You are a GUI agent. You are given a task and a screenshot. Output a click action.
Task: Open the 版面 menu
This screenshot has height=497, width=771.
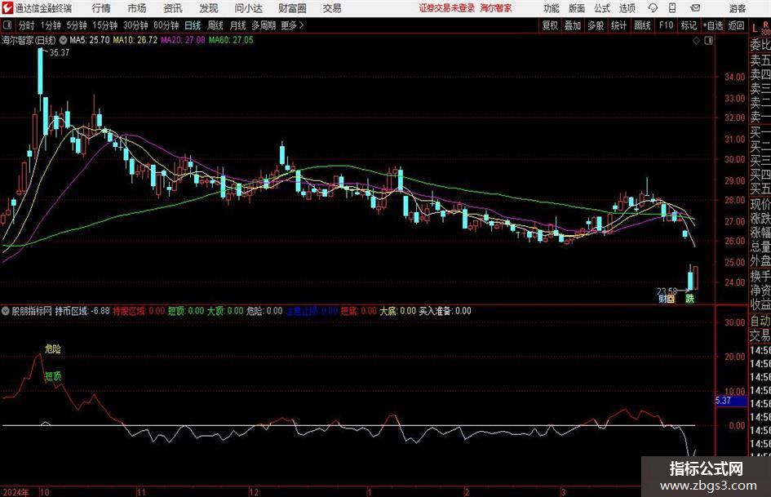pos(576,8)
